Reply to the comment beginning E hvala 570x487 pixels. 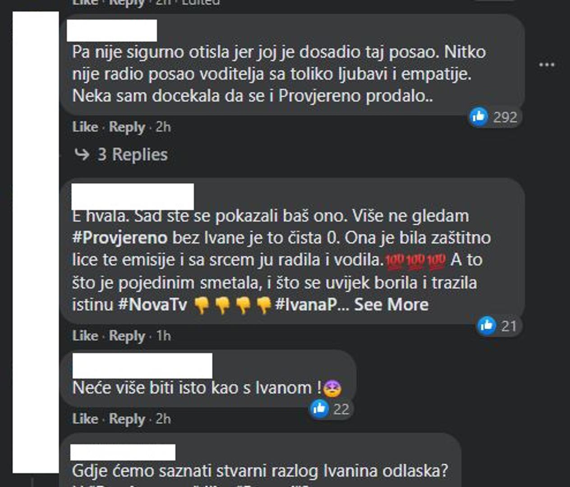[x=127, y=336]
